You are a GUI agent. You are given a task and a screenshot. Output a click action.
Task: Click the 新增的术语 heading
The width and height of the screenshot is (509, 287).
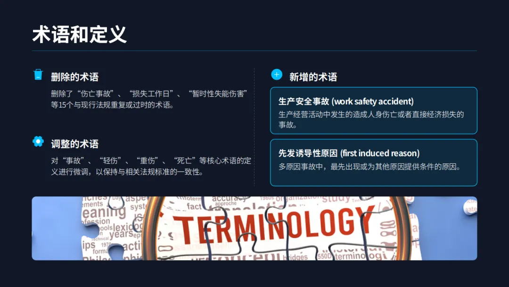pos(313,77)
